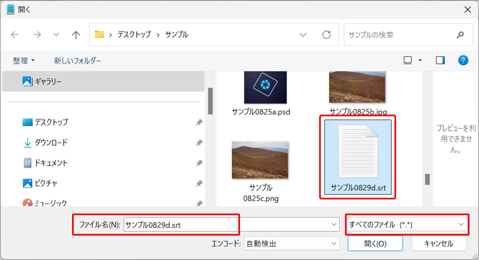Click the ドキュメント page icon
479x260 pixels.
pyautogui.click(x=27, y=163)
